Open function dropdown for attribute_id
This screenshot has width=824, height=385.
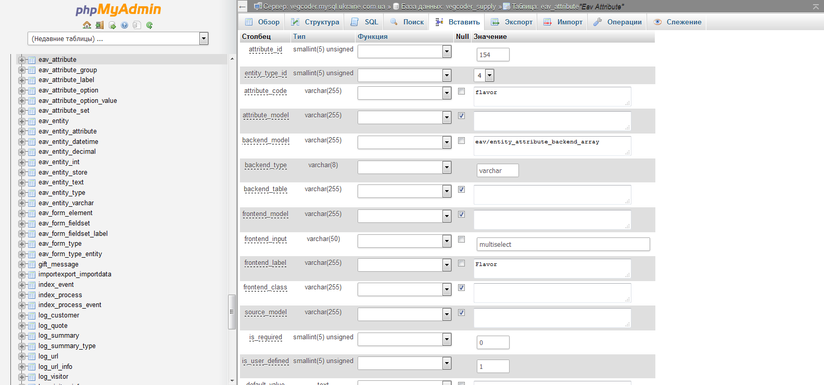404,51
